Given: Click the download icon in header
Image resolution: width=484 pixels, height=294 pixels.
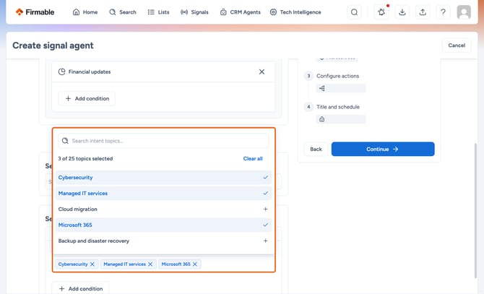Looking at the screenshot, I should pyautogui.click(x=402, y=12).
